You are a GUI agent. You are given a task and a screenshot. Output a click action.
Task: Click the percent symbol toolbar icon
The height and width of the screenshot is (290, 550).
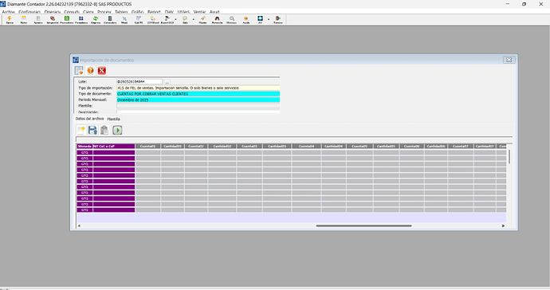tap(124, 20)
